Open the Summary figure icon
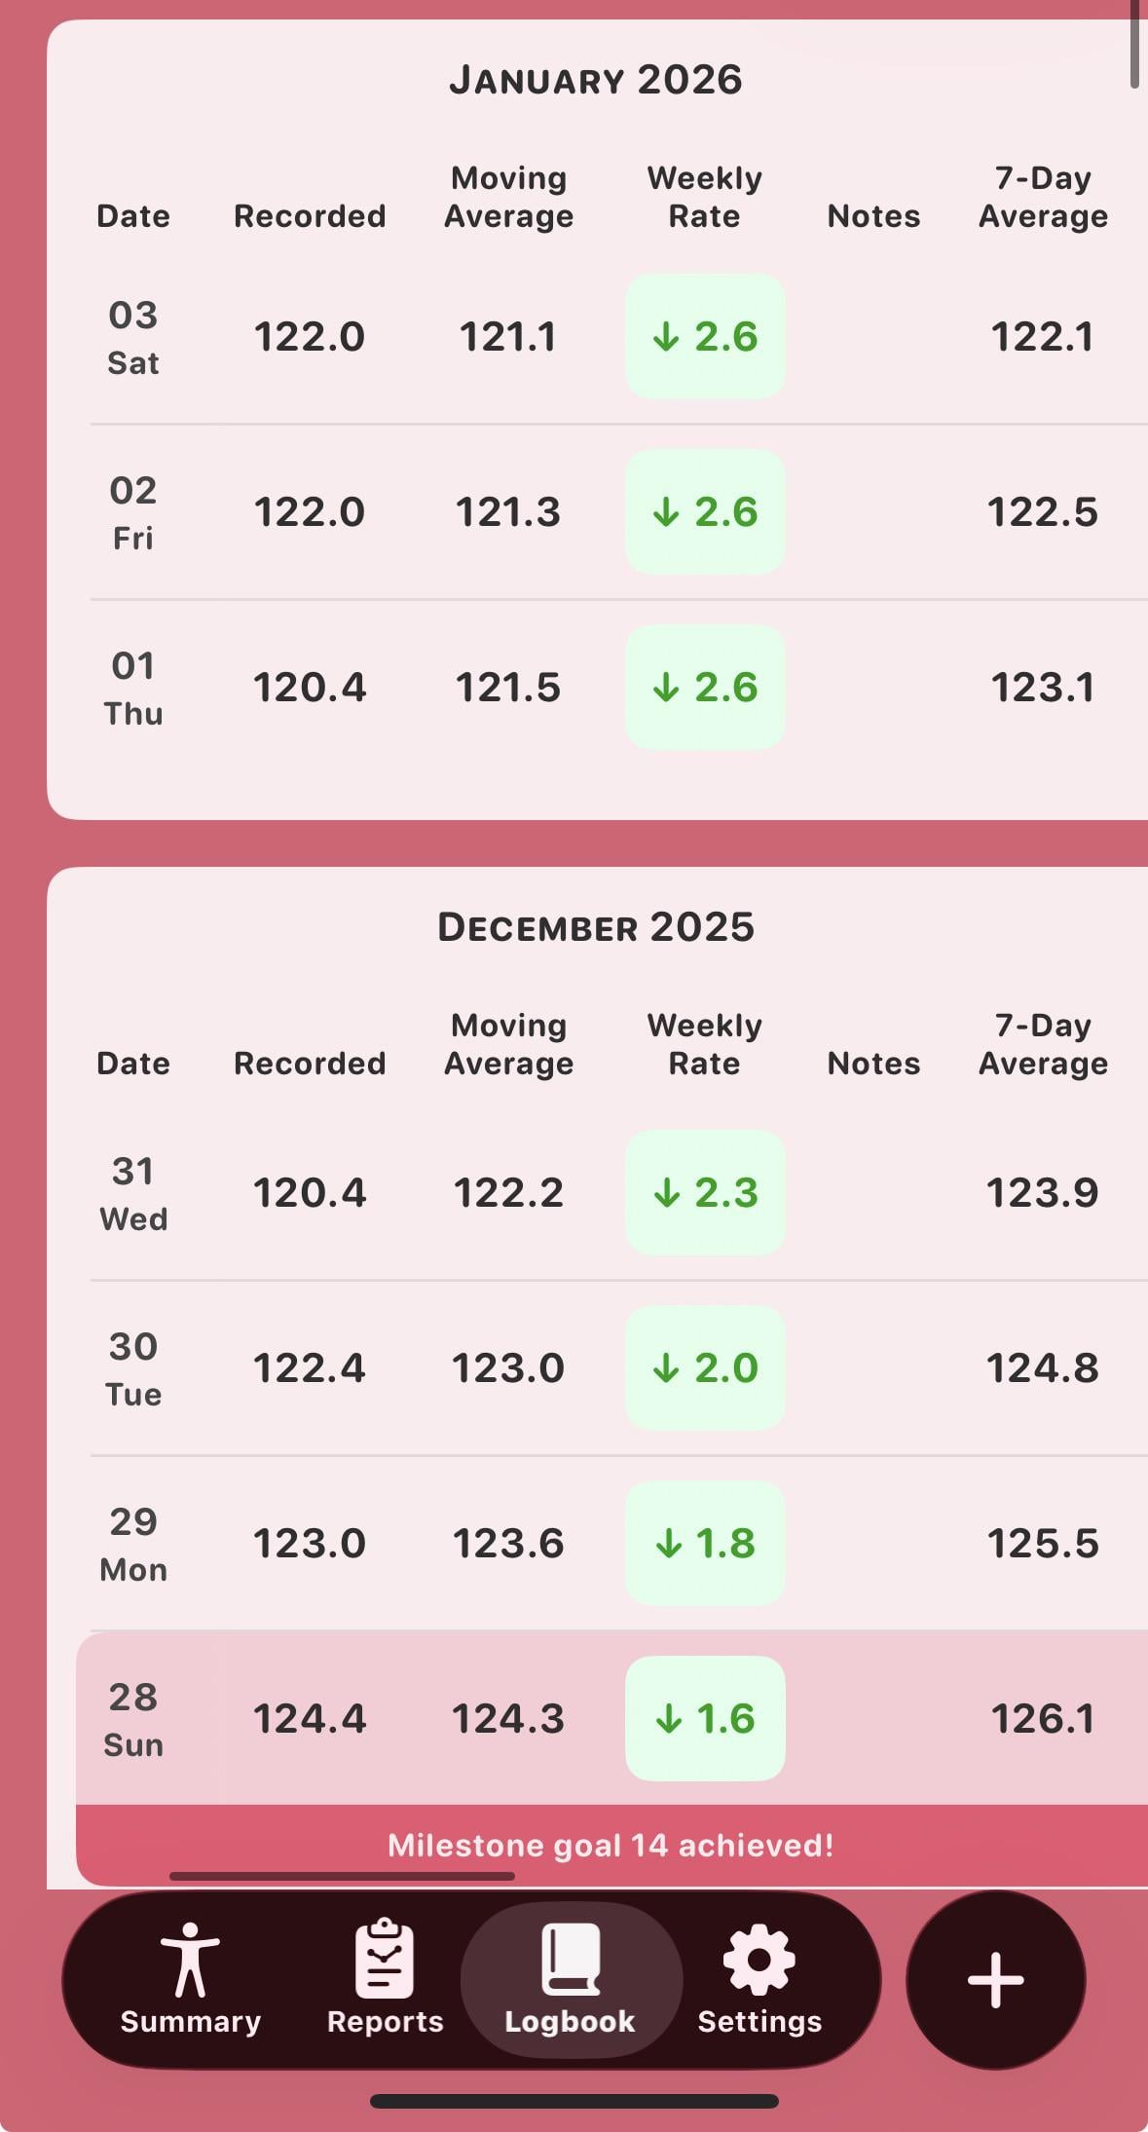Screen dimensions: 1148x2132 [190, 1961]
